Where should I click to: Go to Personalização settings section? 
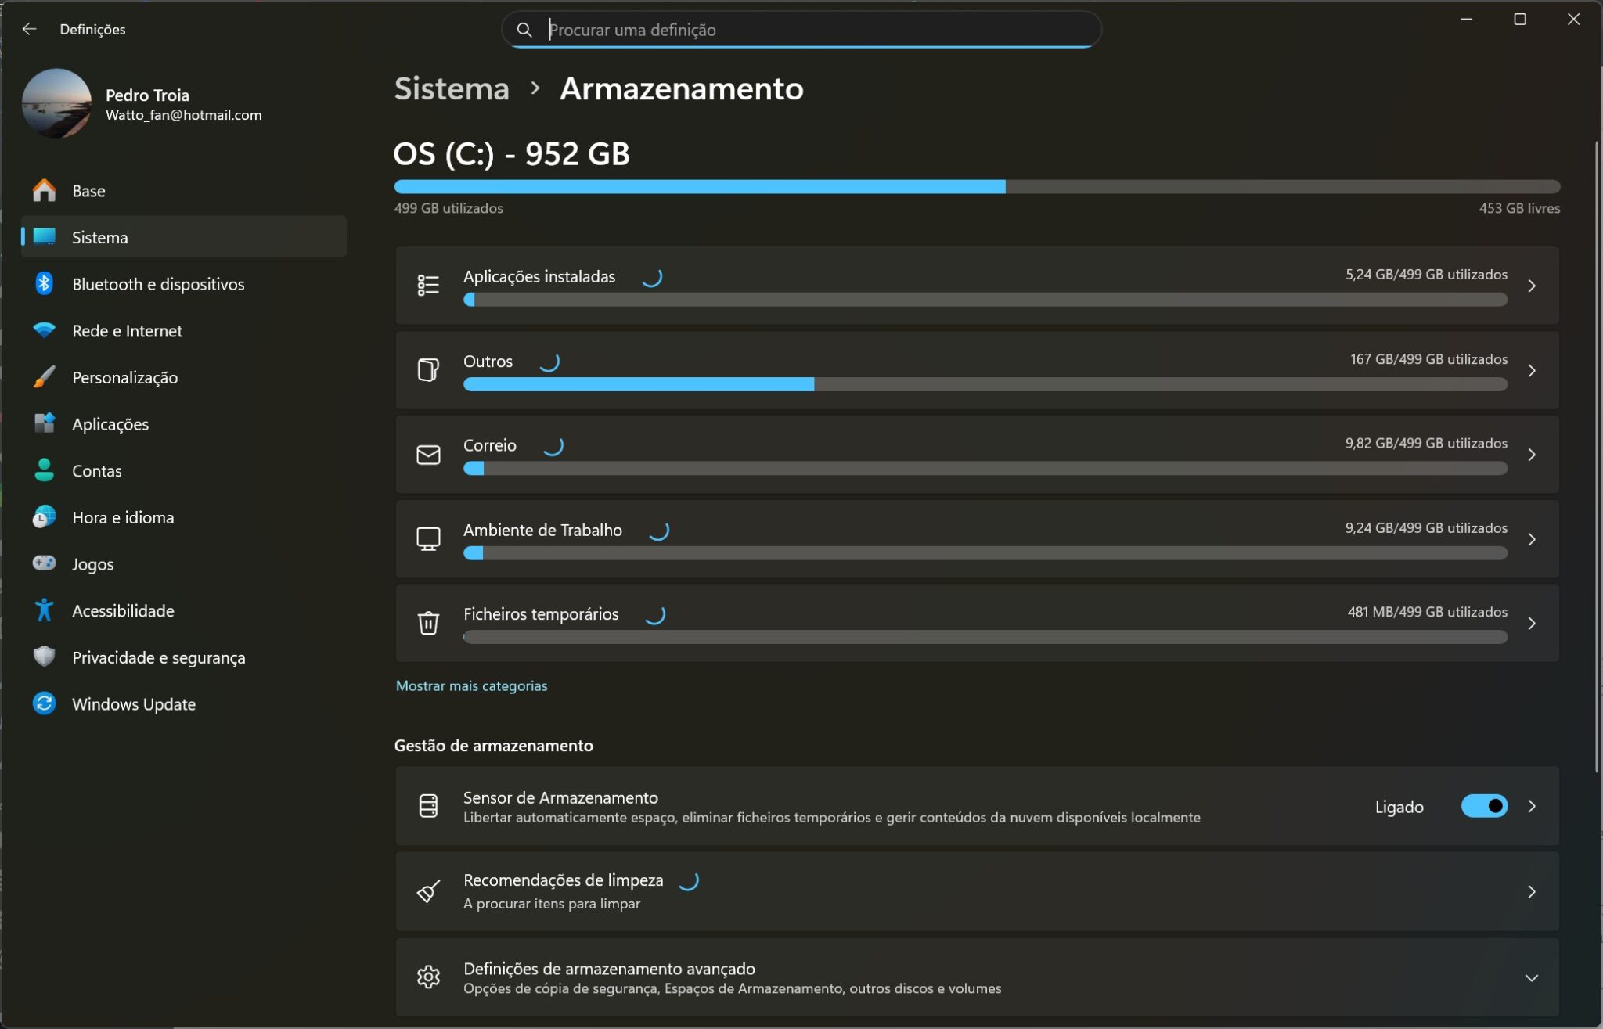[124, 377]
